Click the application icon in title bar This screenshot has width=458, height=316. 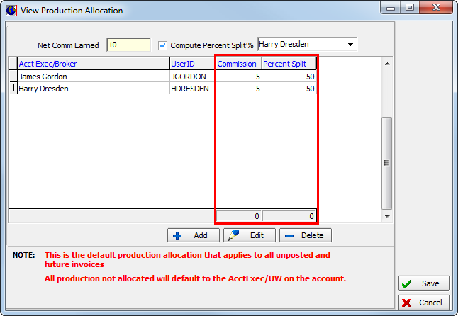[9, 10]
